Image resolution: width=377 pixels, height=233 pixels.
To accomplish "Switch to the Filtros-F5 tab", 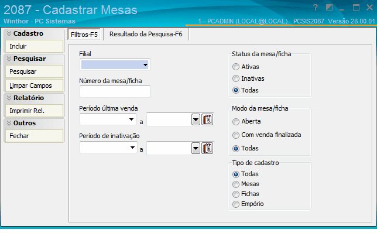I will point(84,35).
